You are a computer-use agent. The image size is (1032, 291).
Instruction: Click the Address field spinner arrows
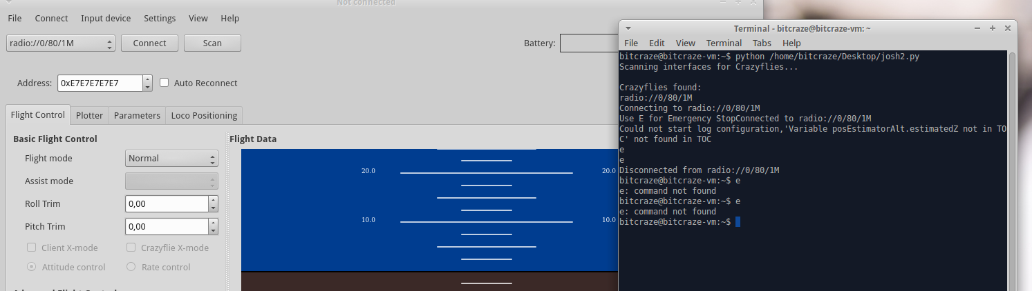[x=147, y=83]
